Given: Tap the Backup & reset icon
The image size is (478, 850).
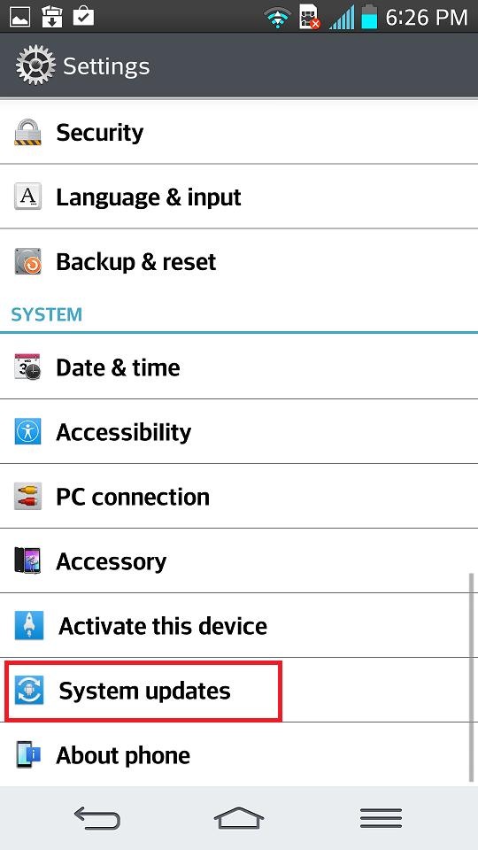Looking at the screenshot, I should [27, 262].
